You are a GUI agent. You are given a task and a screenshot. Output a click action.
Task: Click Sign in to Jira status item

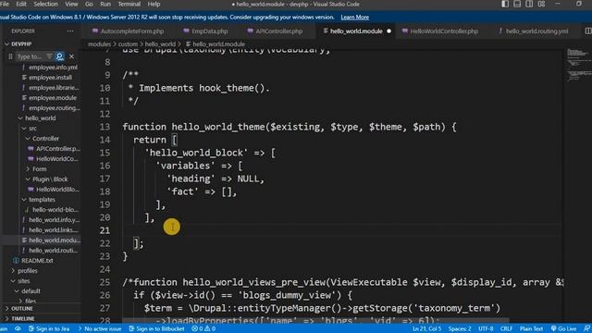(49, 329)
